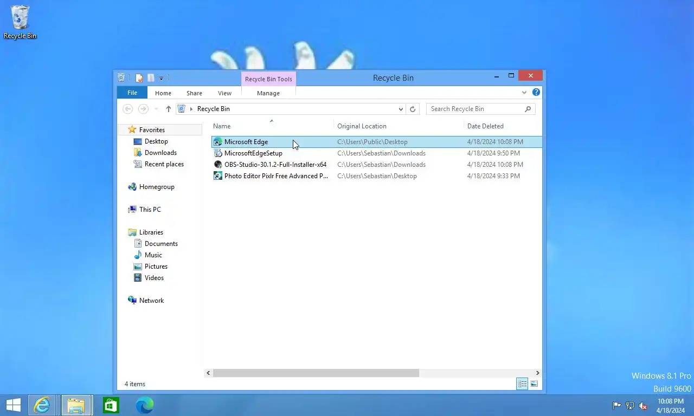Click the Forward navigation arrow
This screenshot has width=694, height=416.
tap(143, 109)
